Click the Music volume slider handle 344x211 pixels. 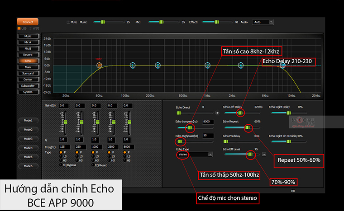click(x=103, y=22)
